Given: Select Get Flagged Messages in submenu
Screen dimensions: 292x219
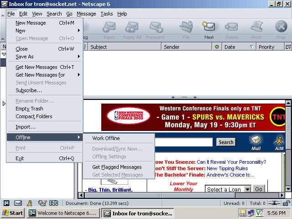Looking at the screenshot, I should coord(119,167).
